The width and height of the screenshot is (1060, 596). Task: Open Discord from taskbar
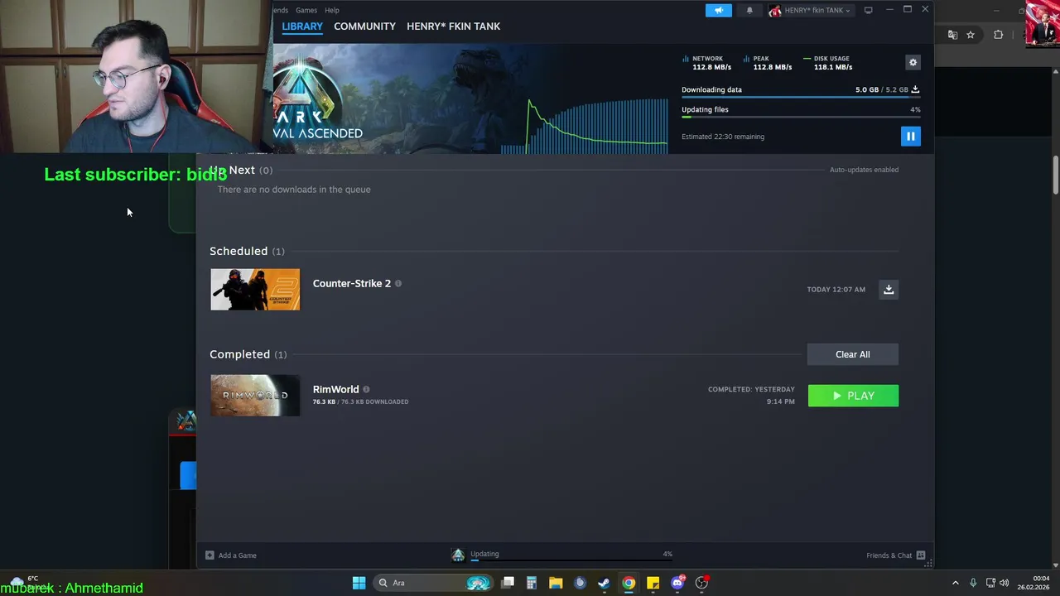click(677, 583)
